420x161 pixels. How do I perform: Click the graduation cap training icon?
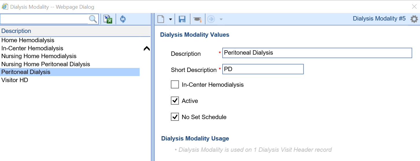pyautogui.click(x=197, y=19)
